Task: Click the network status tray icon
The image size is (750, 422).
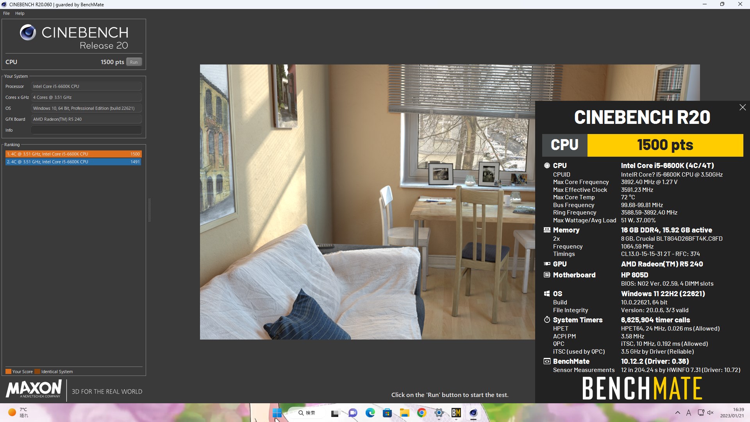Action: coord(701,413)
